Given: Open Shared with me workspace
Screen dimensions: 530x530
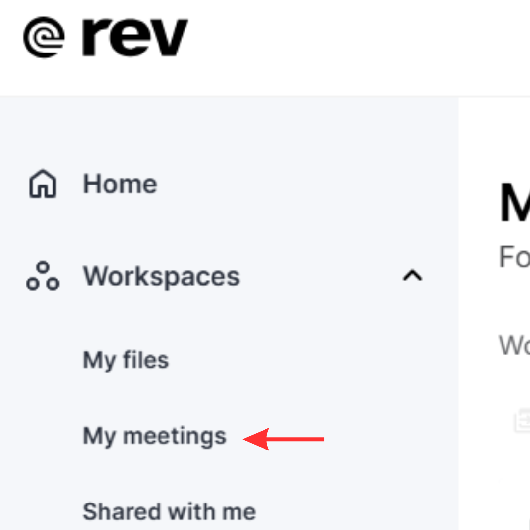Looking at the screenshot, I should [x=169, y=511].
